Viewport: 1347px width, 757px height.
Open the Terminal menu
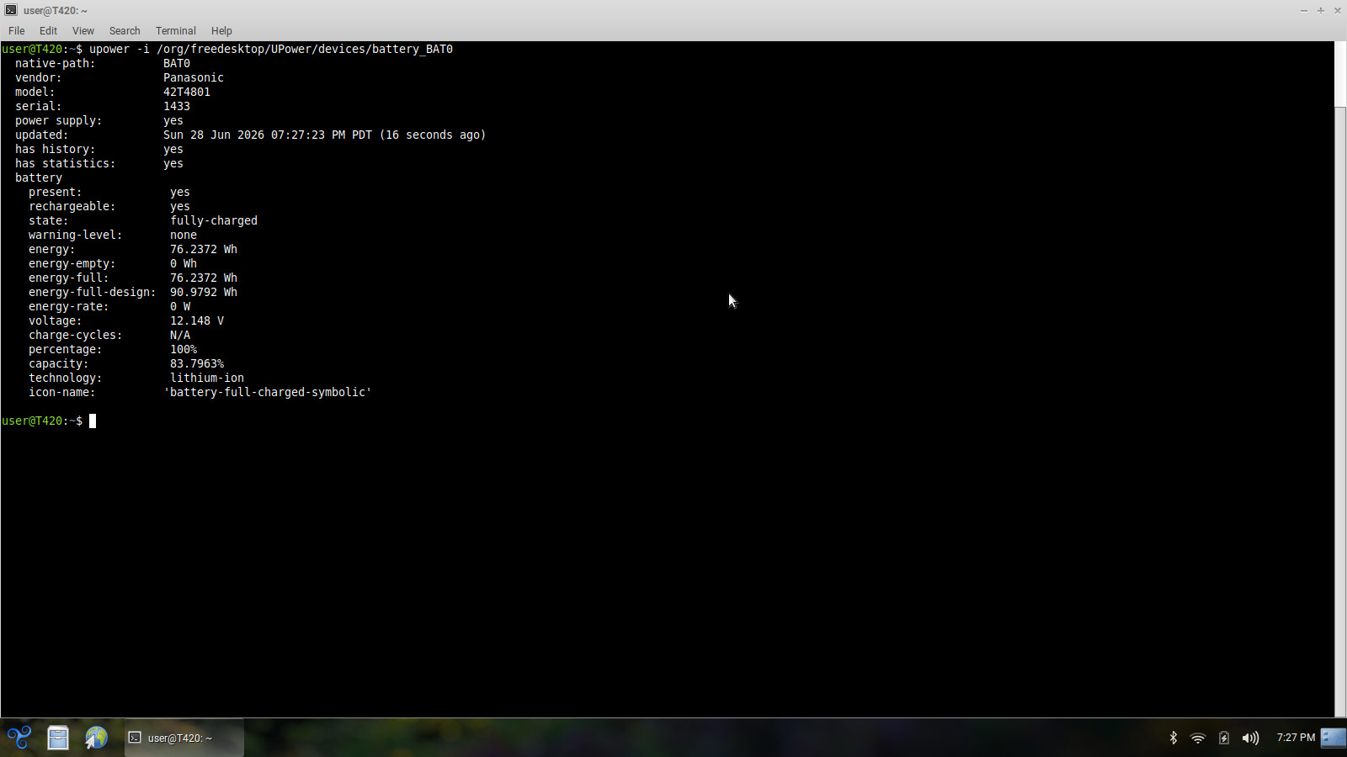(x=175, y=30)
